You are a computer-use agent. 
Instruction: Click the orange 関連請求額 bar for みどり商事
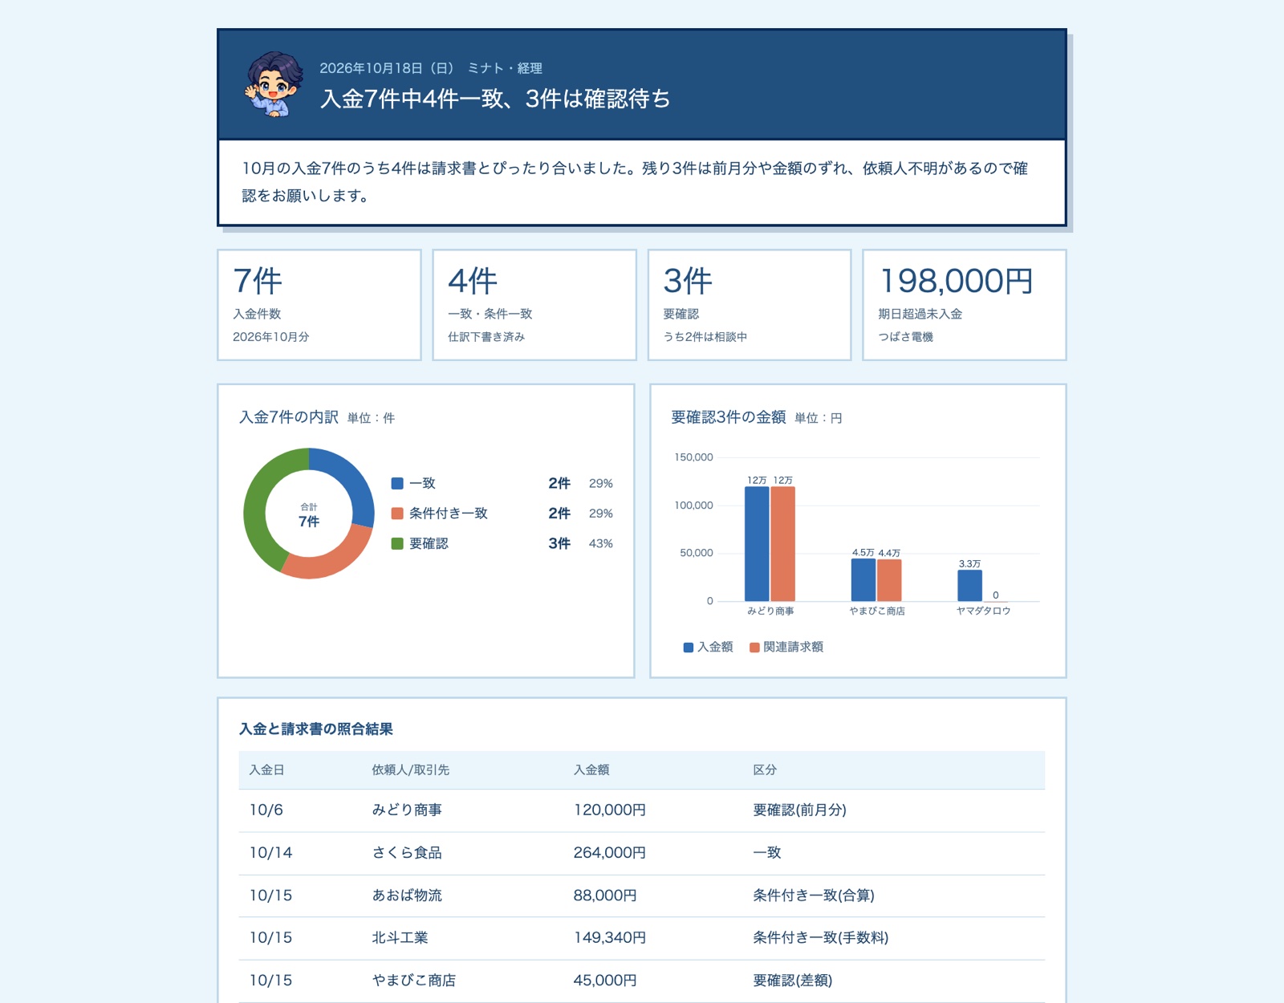(x=782, y=543)
